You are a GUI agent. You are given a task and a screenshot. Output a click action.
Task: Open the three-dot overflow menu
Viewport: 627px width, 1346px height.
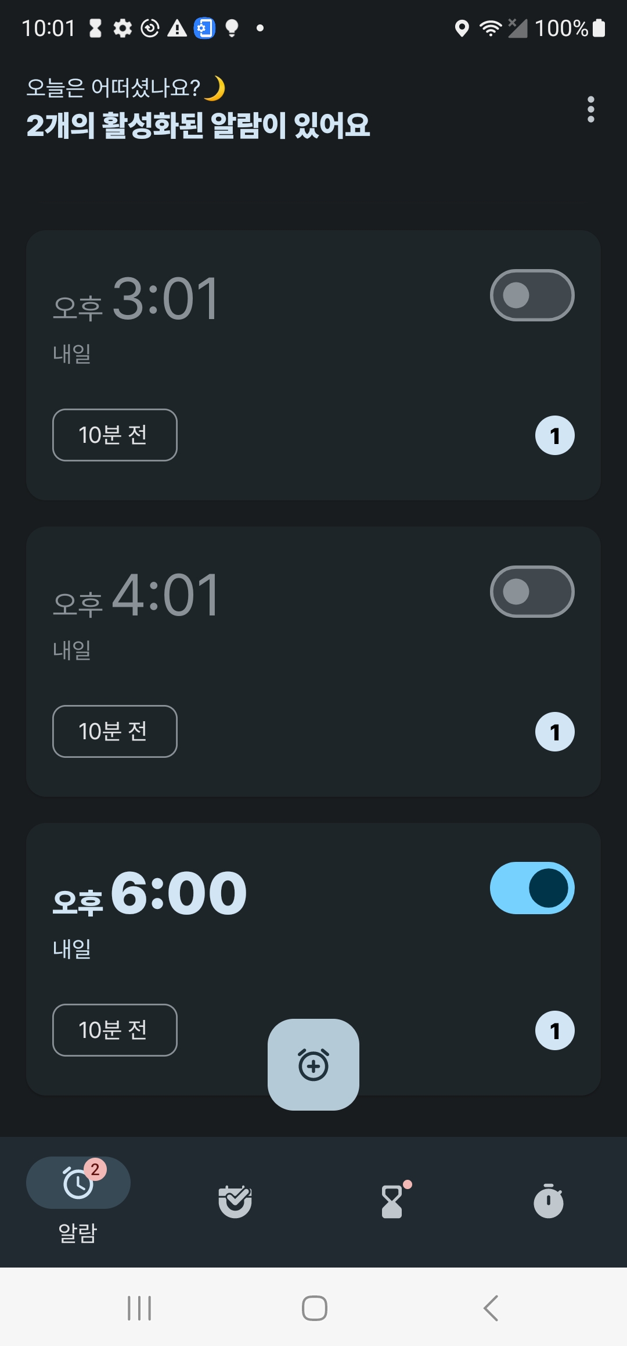[591, 109]
